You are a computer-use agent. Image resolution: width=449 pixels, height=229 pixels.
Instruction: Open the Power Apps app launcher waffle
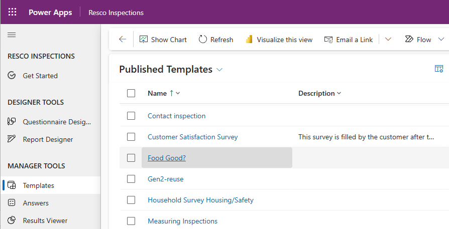[12, 12]
